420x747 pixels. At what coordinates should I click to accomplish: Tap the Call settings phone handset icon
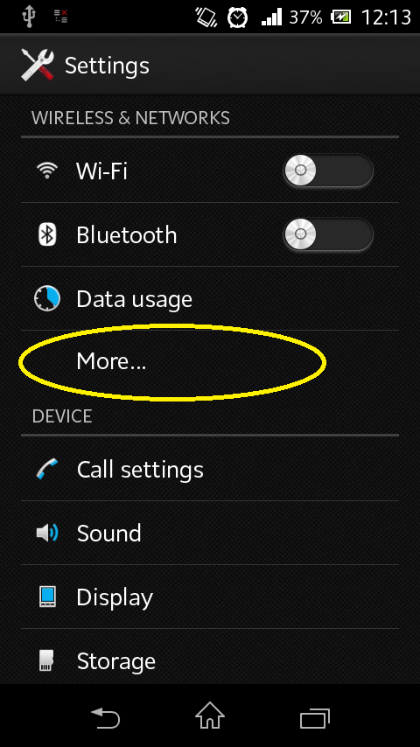point(47,469)
